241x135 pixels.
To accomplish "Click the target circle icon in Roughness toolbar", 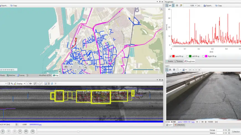I will (177, 6).
